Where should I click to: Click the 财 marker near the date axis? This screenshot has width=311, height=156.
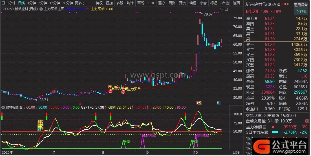[219, 103]
